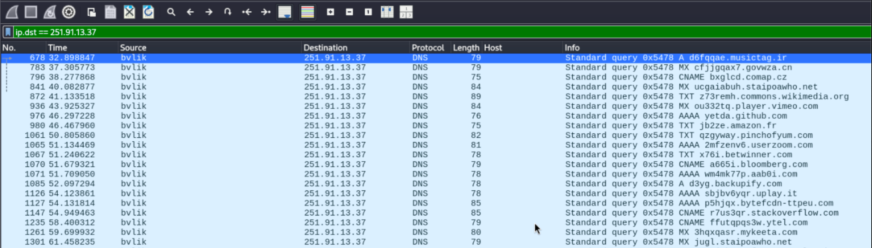The width and height of the screenshot is (872, 248).
Task: Open capture options gear icon
Action: click(68, 12)
